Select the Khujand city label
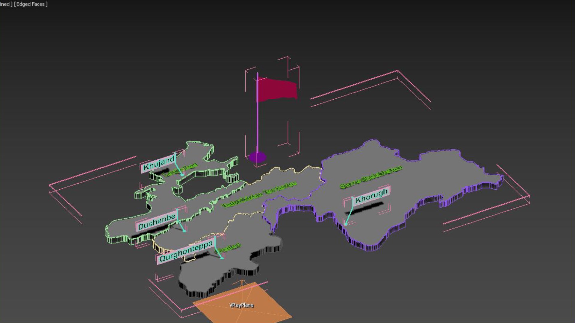575x323 pixels. [158, 163]
